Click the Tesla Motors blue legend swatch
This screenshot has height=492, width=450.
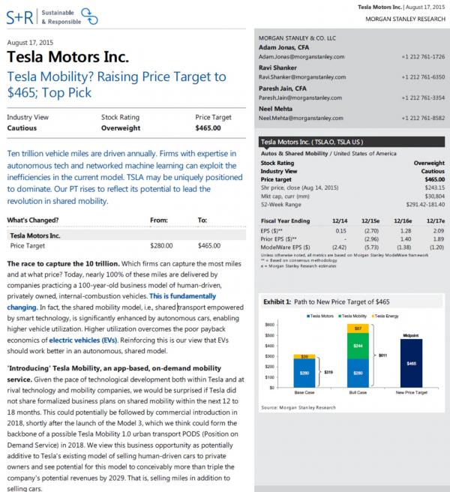[308, 316]
